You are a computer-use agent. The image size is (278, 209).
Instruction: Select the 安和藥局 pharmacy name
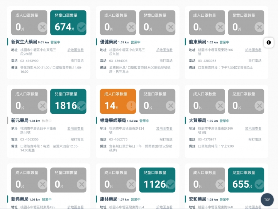pos(197,199)
